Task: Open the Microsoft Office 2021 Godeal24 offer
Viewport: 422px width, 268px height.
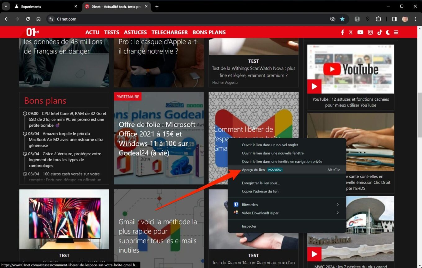Action: coord(158,139)
